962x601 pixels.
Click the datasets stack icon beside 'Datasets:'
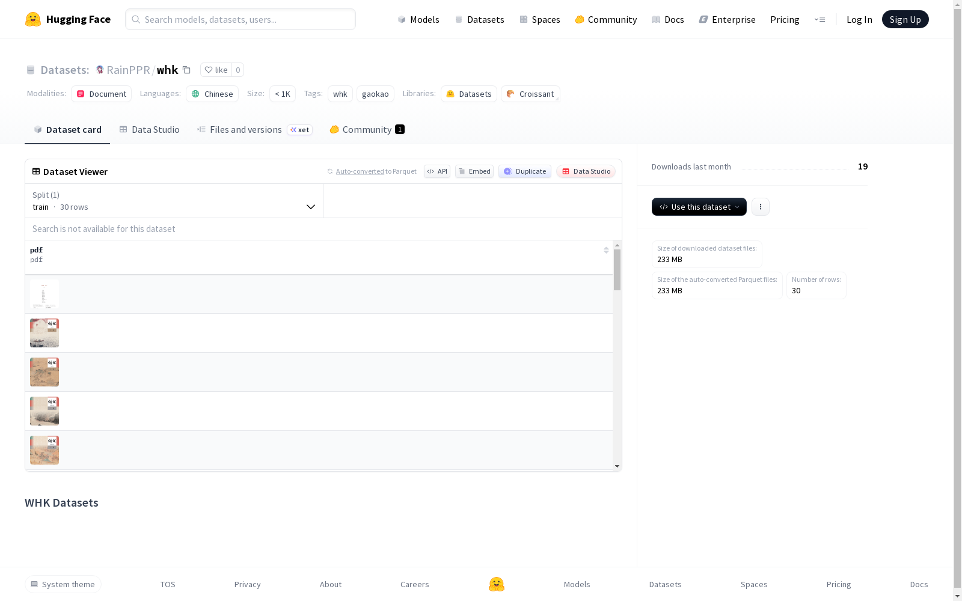pyautogui.click(x=31, y=70)
